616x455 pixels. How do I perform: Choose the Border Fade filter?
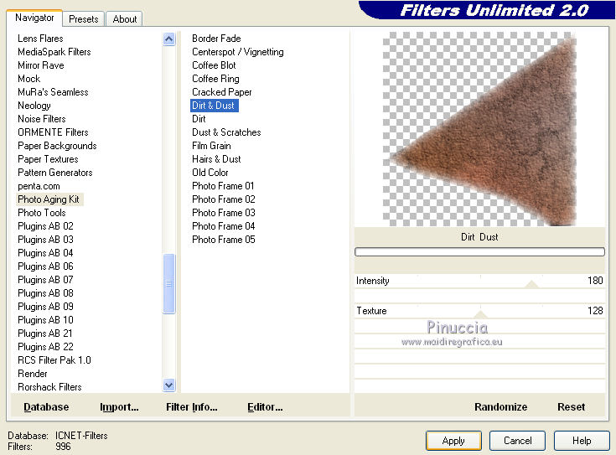coord(216,38)
